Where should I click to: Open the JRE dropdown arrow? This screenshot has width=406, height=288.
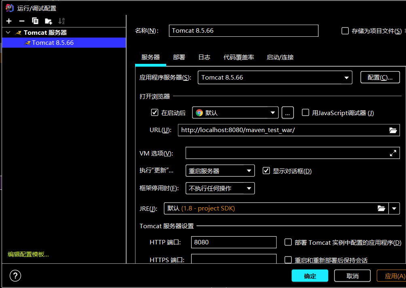[x=394, y=208]
